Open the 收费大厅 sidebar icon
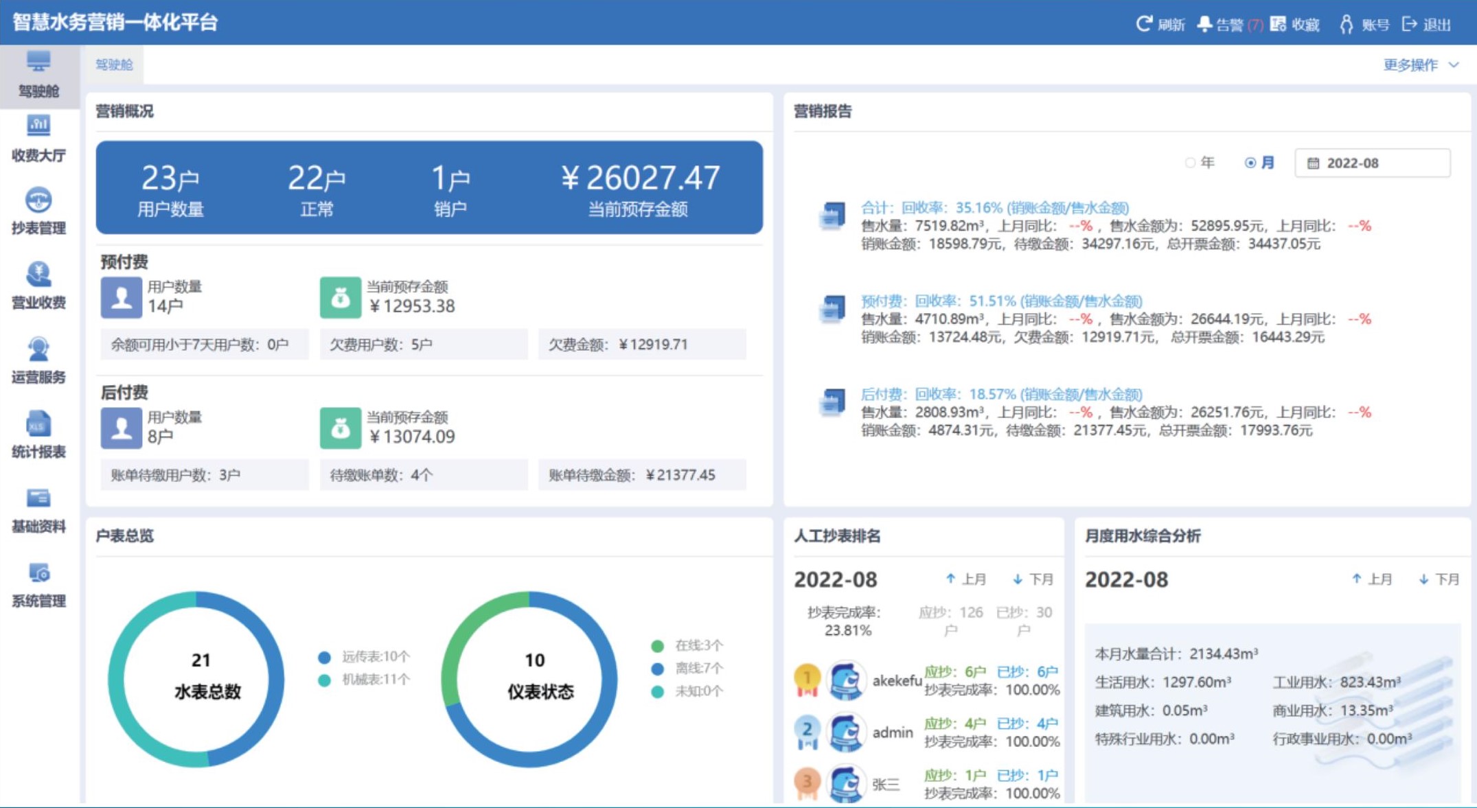Viewport: 1477px width, 808px height. pos(39,141)
